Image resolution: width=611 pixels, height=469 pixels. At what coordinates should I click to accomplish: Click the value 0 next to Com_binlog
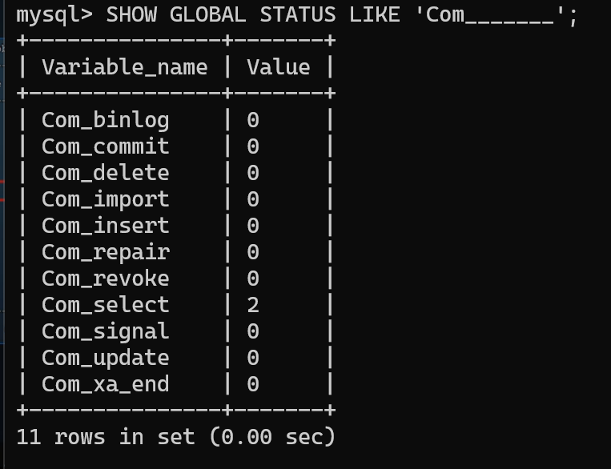click(x=253, y=120)
